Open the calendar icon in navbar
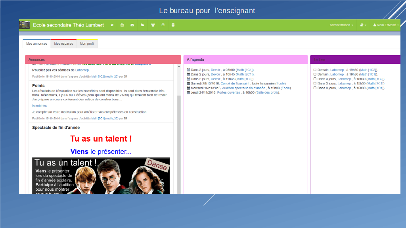This screenshot has width=406, height=228. 122,25
